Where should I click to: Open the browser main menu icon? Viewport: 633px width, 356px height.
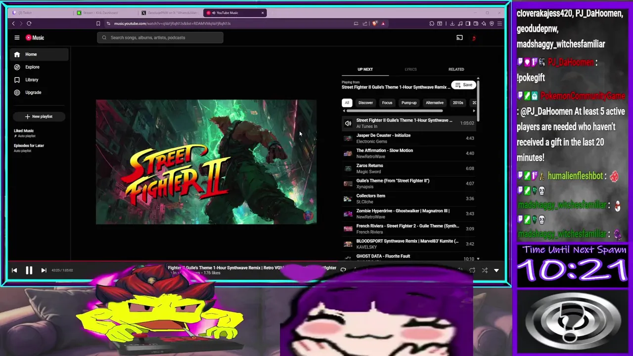pos(499,23)
